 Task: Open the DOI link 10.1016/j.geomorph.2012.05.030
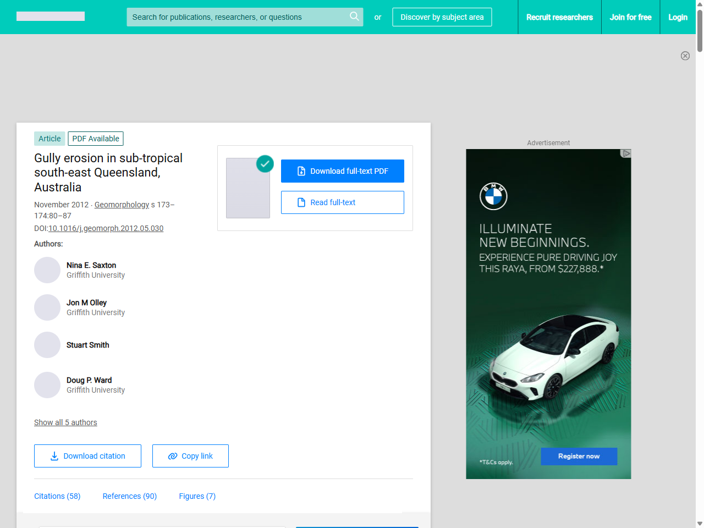pyautogui.click(x=106, y=228)
